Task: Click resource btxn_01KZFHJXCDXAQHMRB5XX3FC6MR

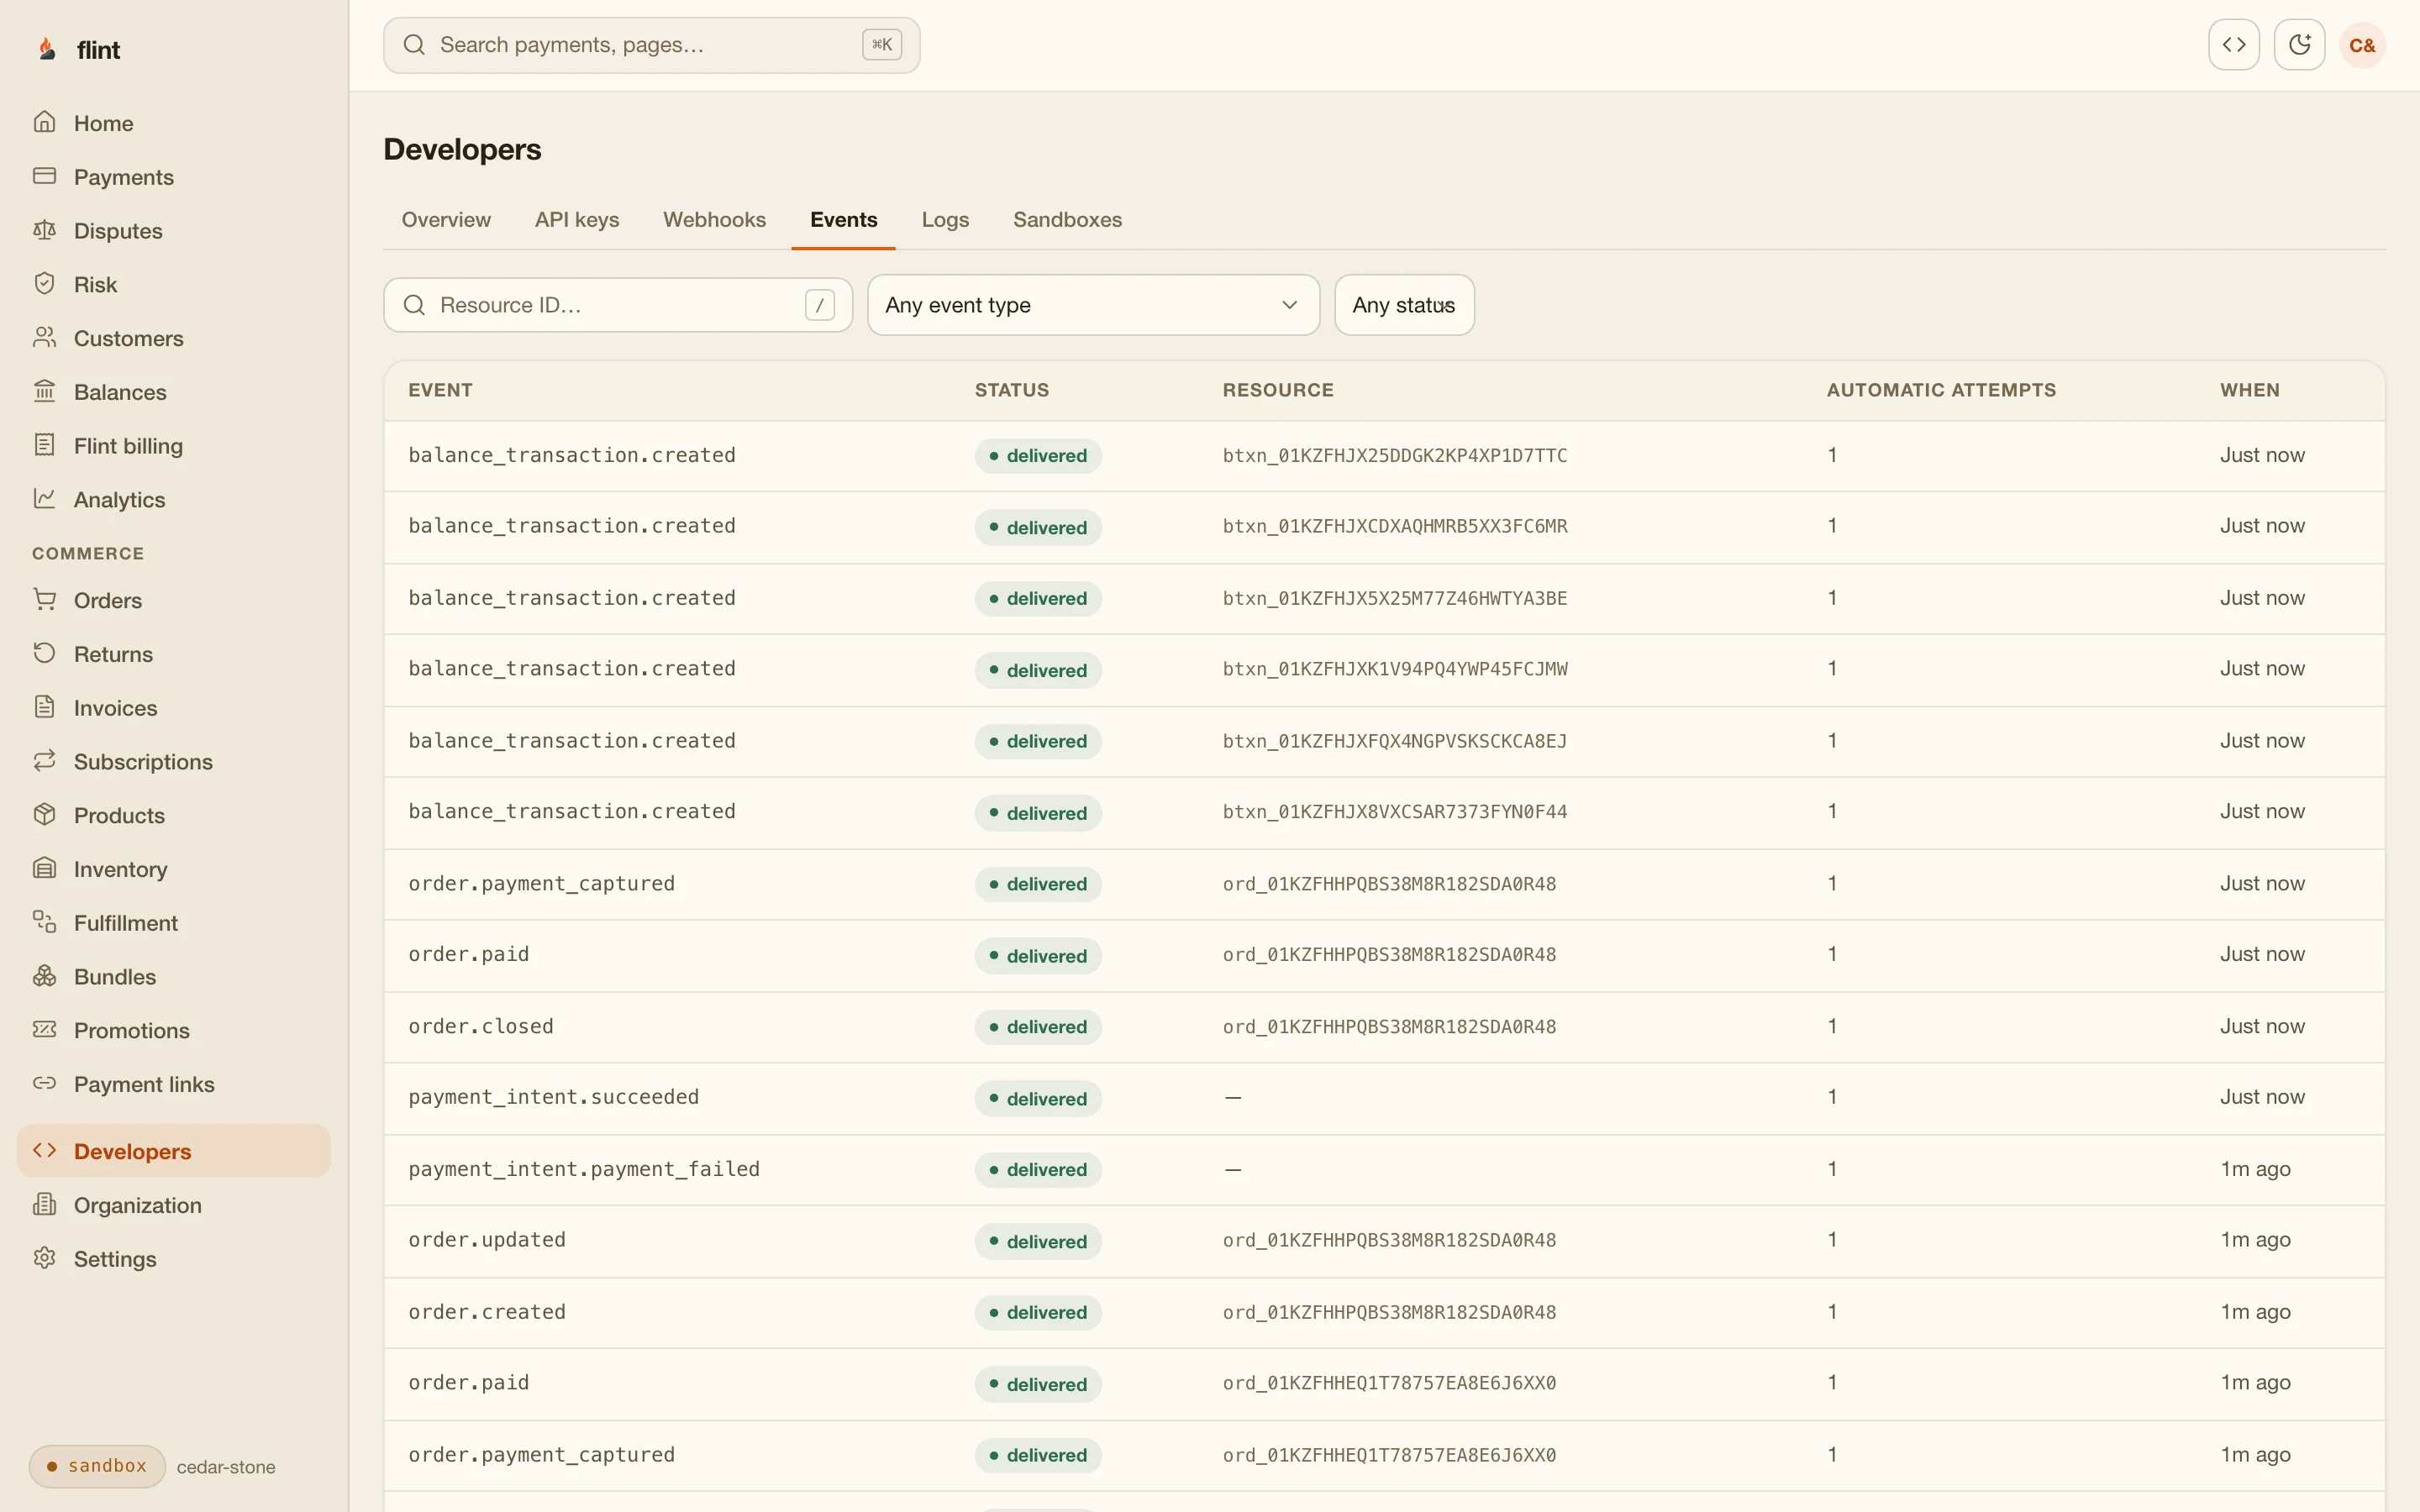Action: point(1395,526)
